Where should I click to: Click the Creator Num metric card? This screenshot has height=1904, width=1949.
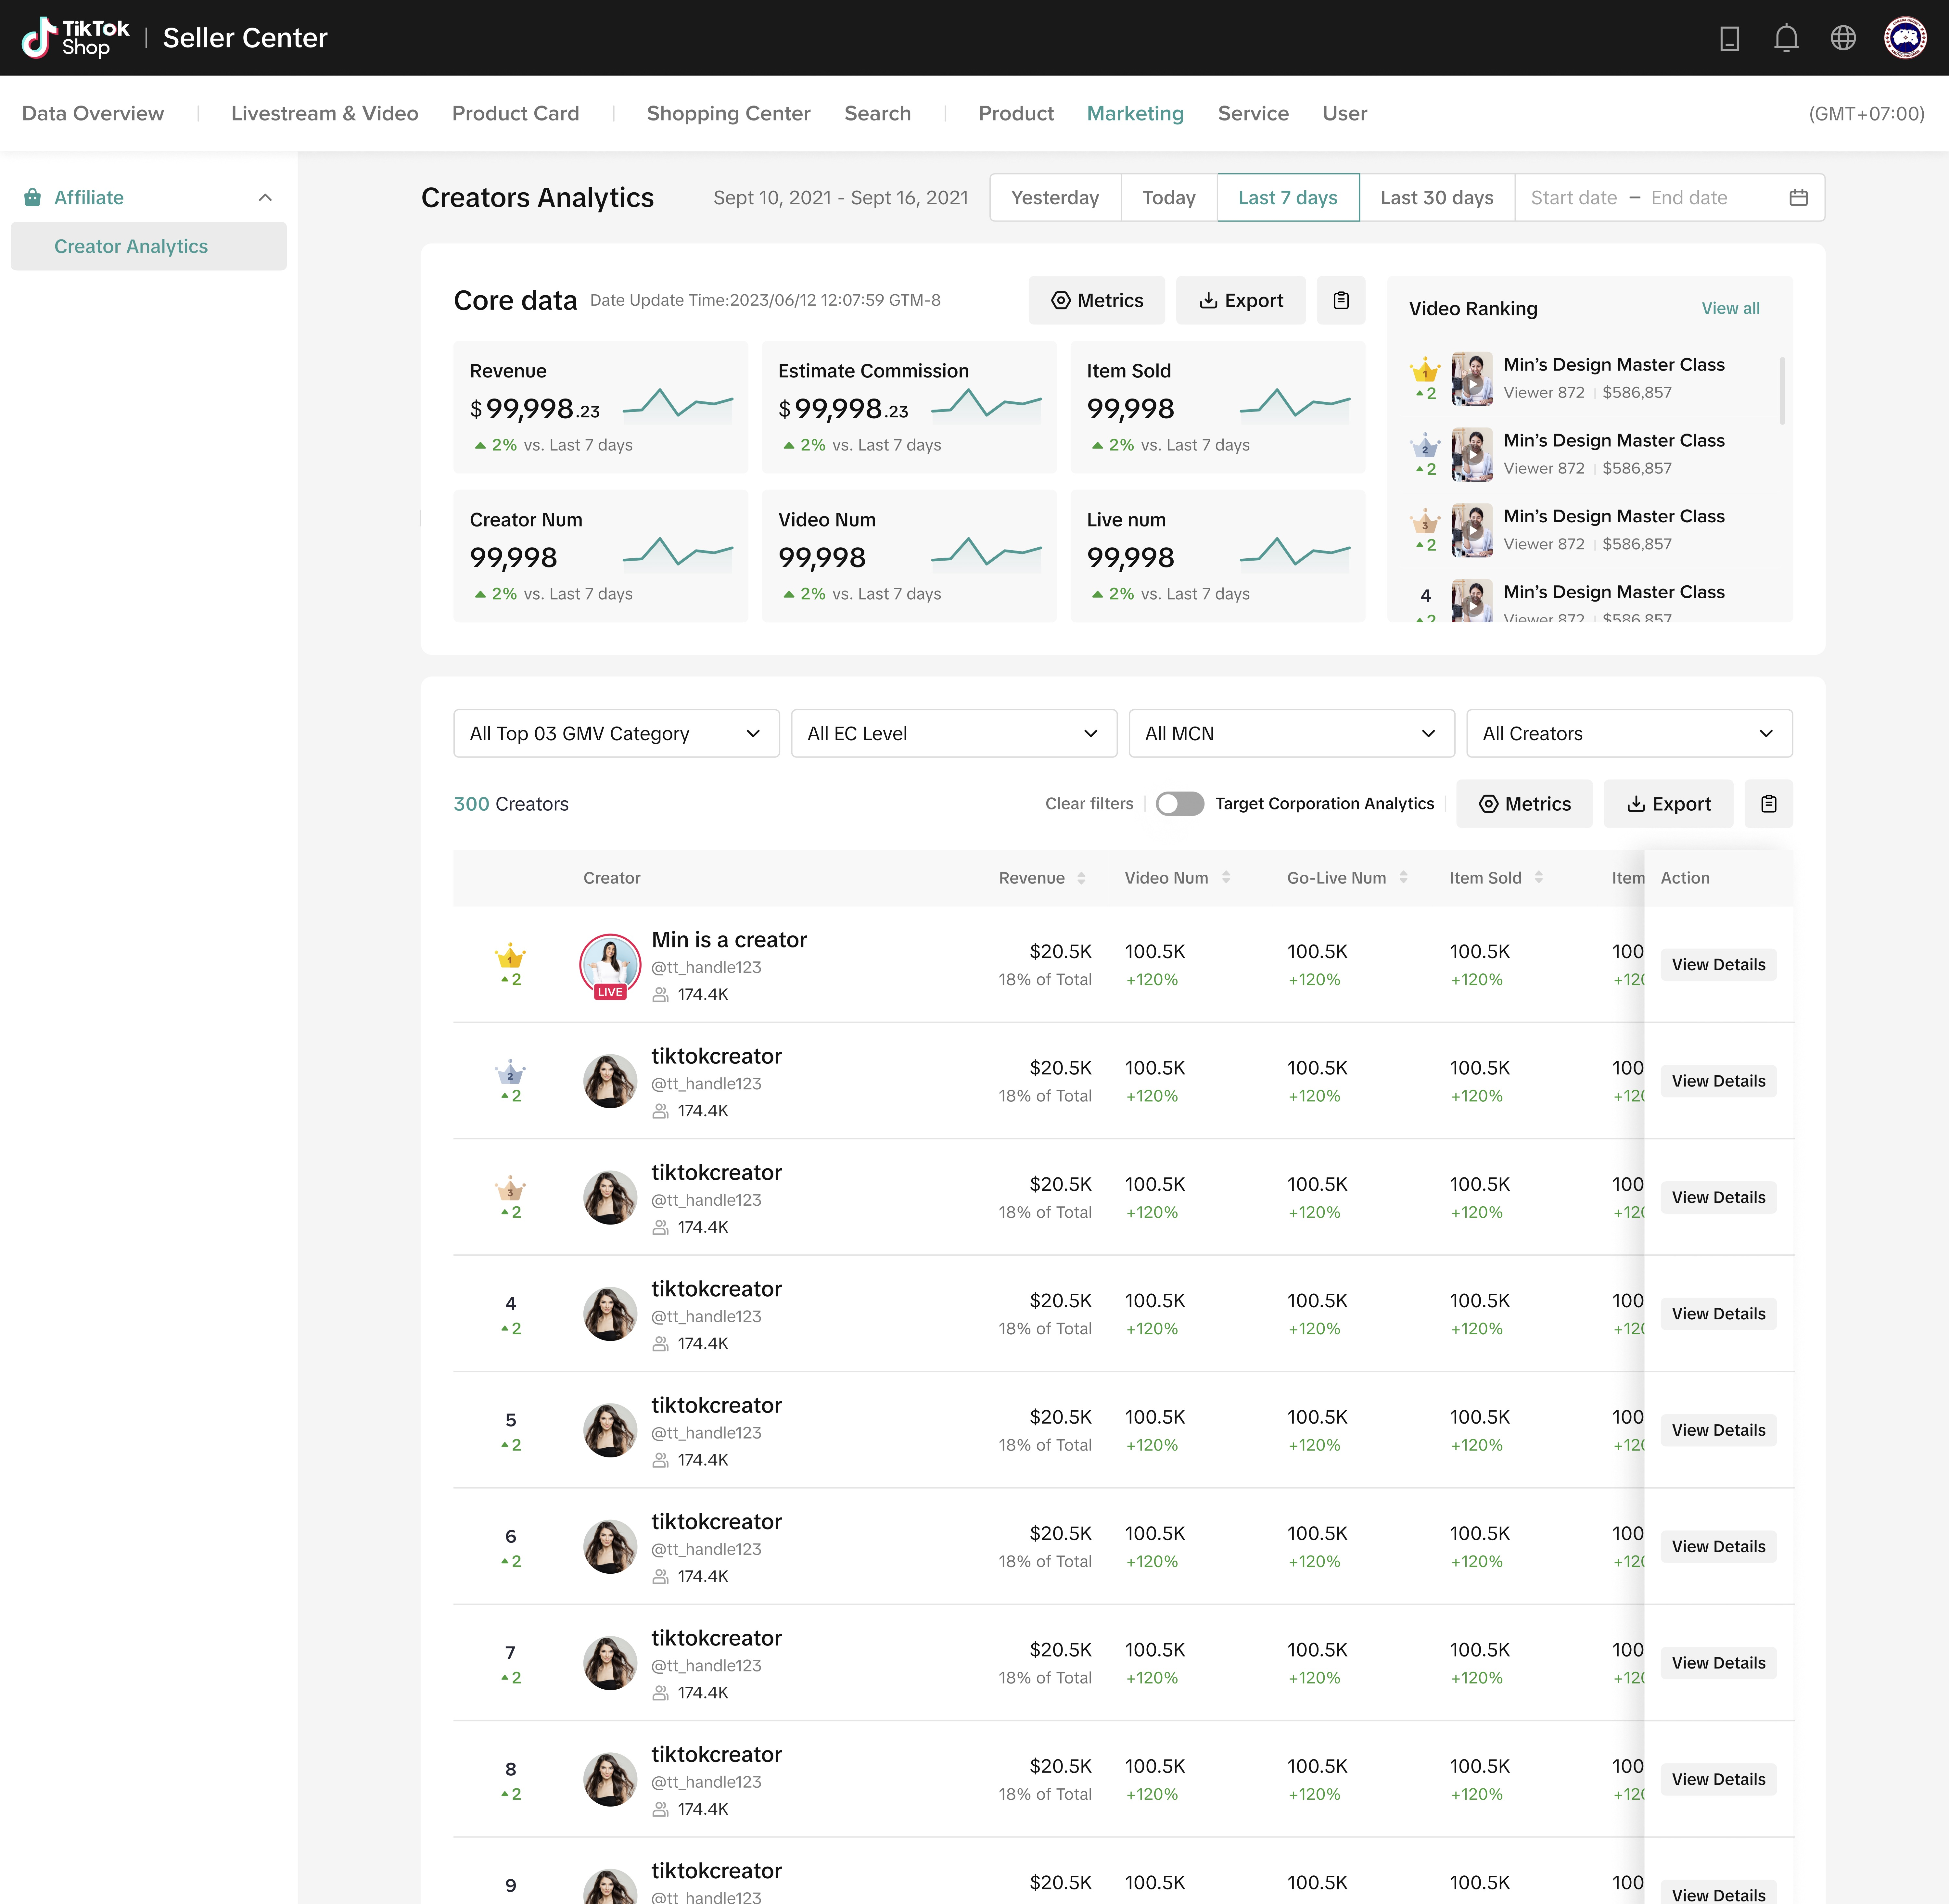pyautogui.click(x=601, y=556)
